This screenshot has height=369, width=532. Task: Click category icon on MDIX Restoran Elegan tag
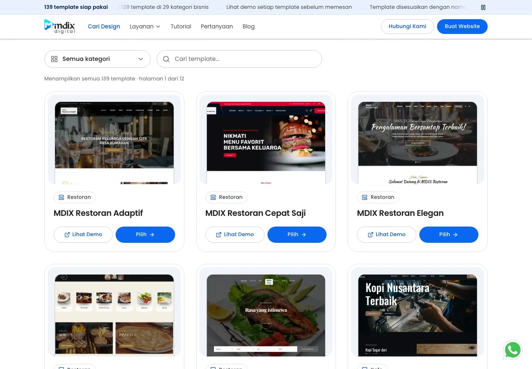click(365, 197)
